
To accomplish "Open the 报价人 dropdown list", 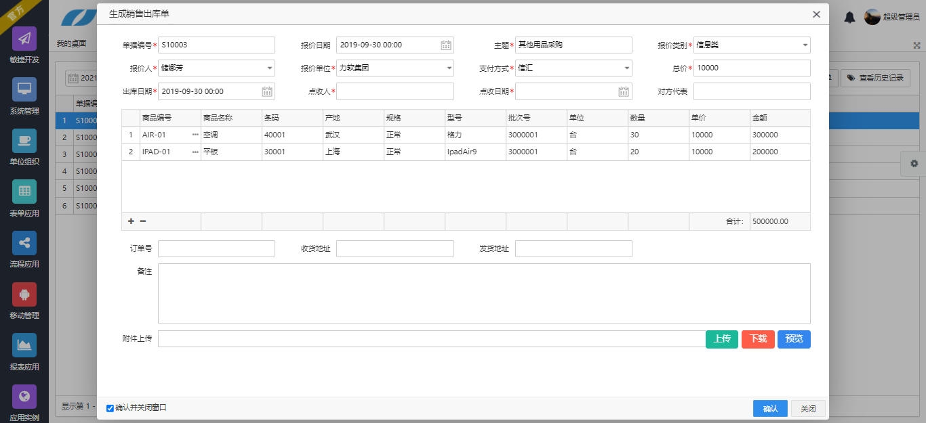I will [x=270, y=68].
